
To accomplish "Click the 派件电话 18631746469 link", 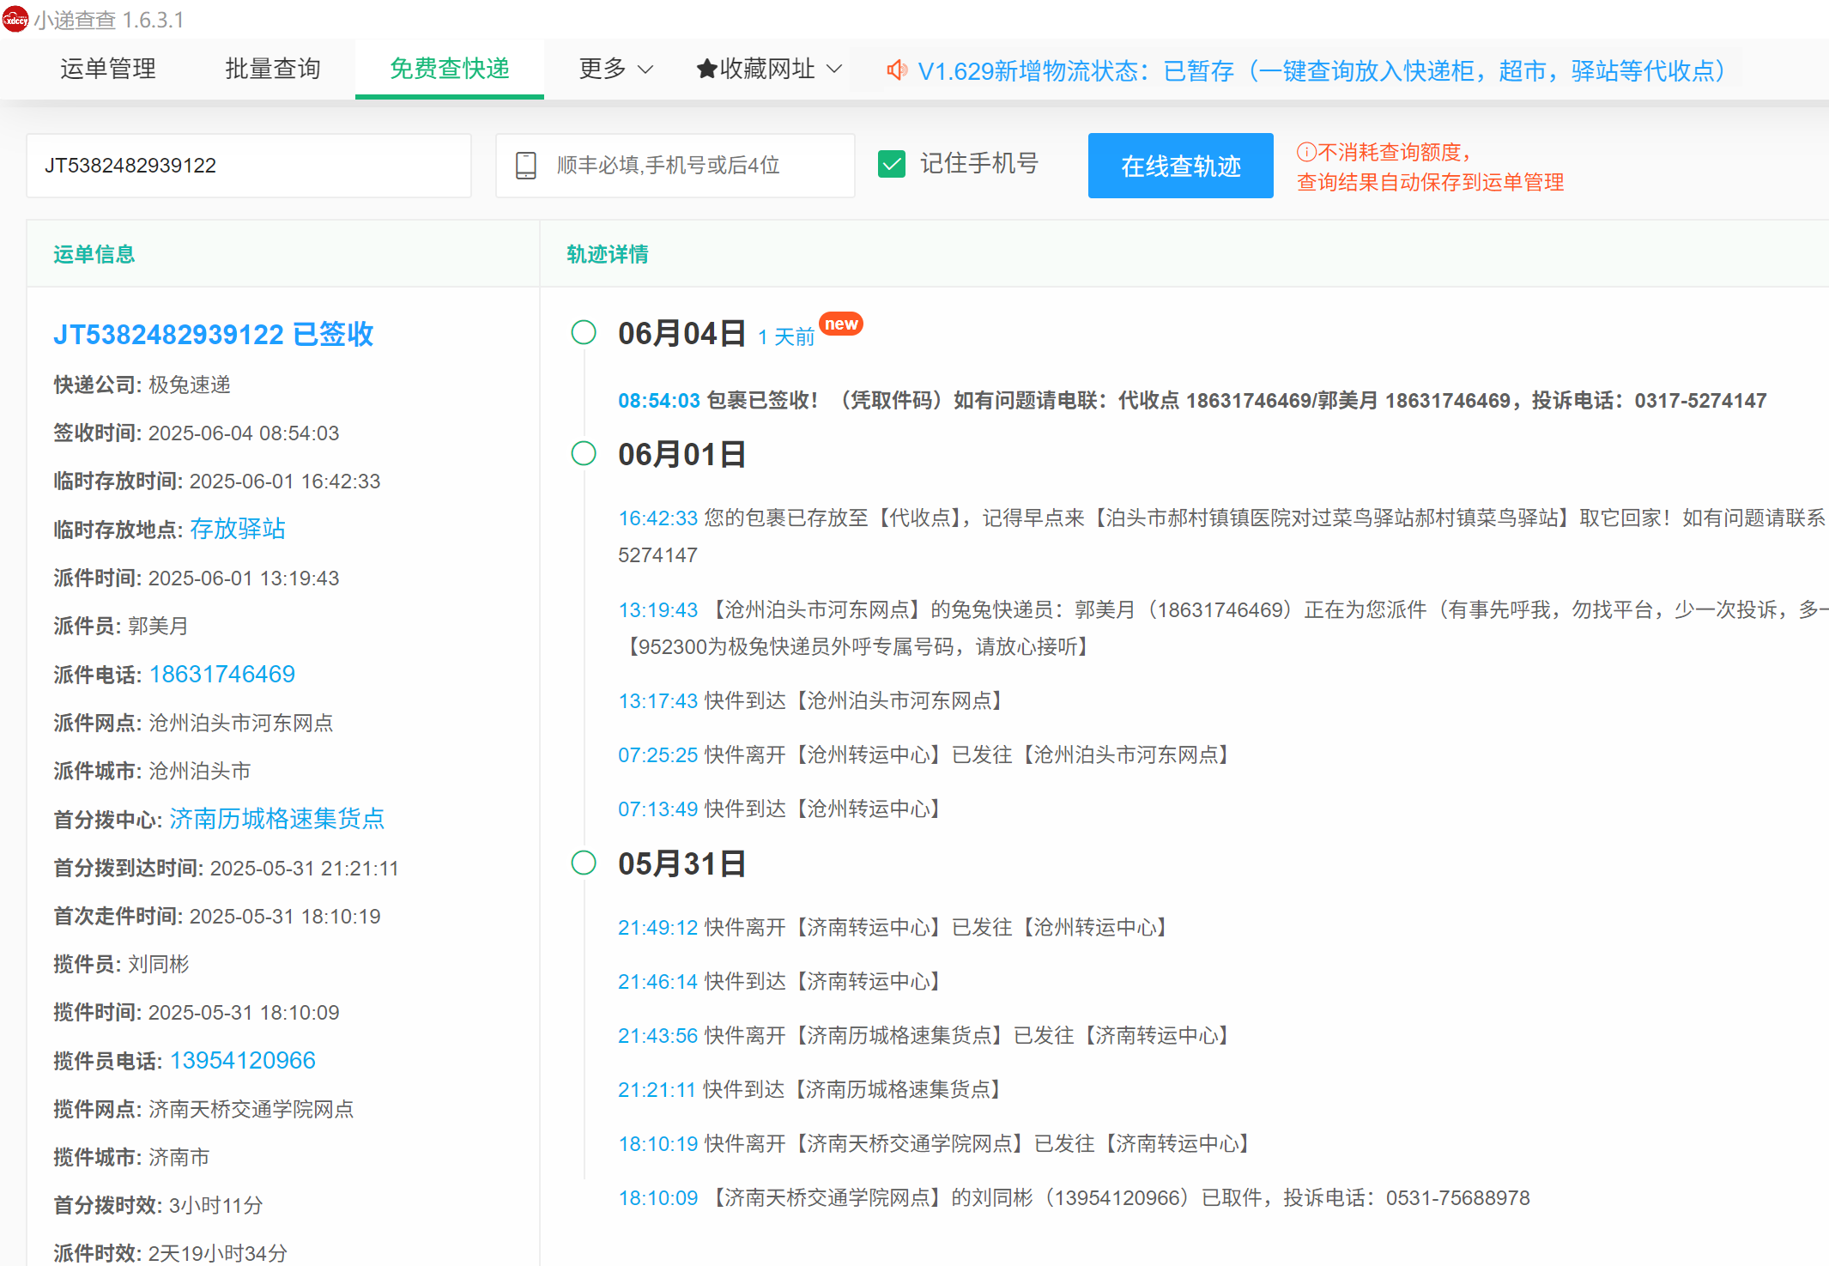I will point(221,674).
